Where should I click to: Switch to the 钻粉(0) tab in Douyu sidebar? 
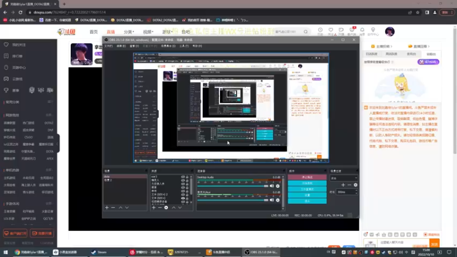(431, 54)
